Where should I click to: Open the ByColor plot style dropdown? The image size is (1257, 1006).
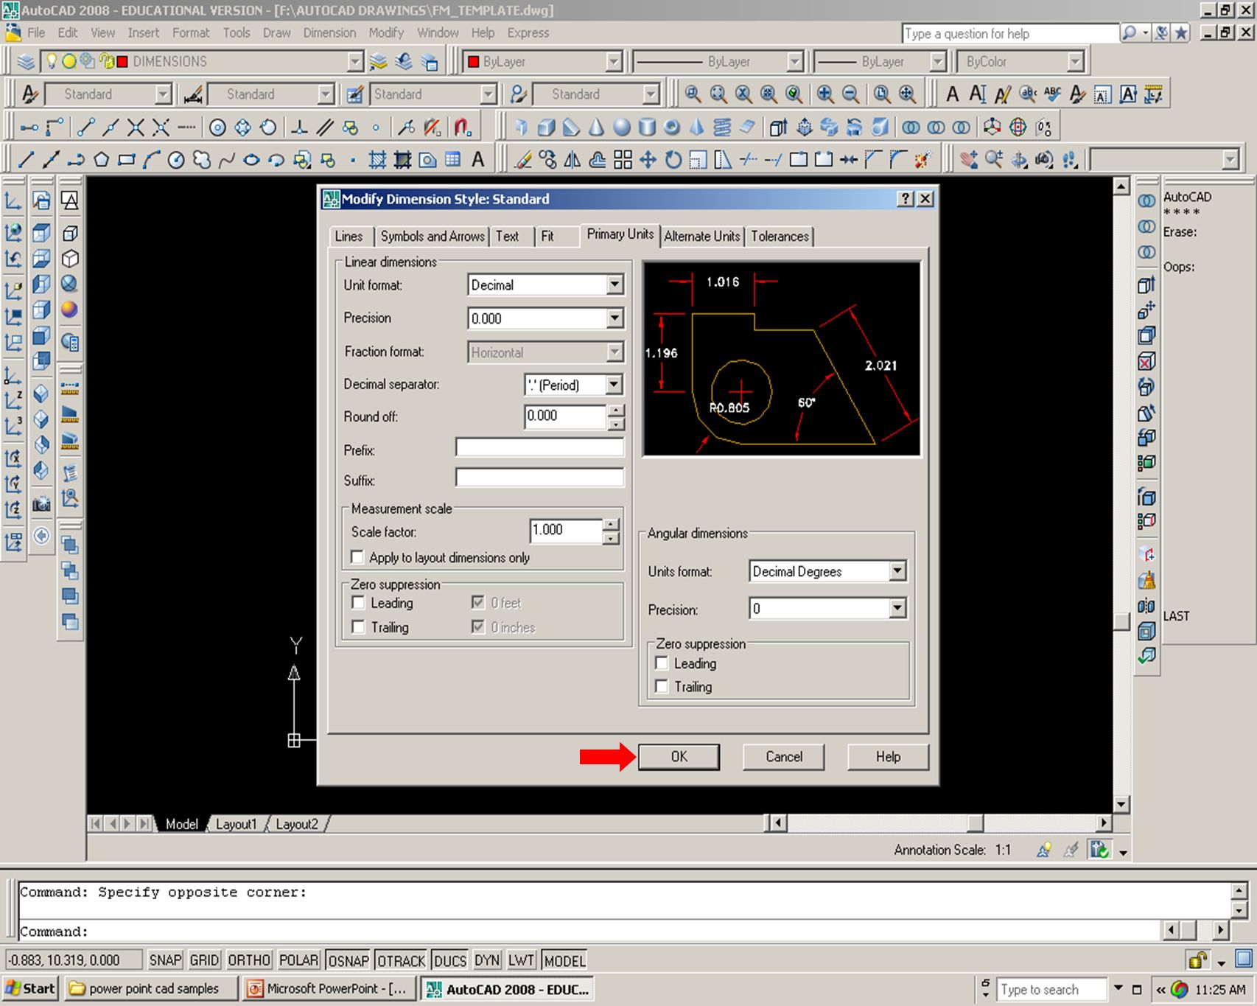point(1076,62)
